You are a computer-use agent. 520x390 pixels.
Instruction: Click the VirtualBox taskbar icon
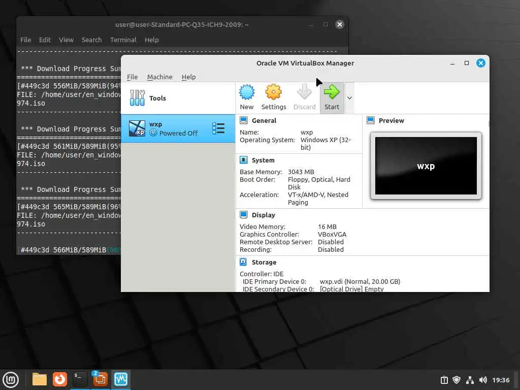[x=121, y=379]
